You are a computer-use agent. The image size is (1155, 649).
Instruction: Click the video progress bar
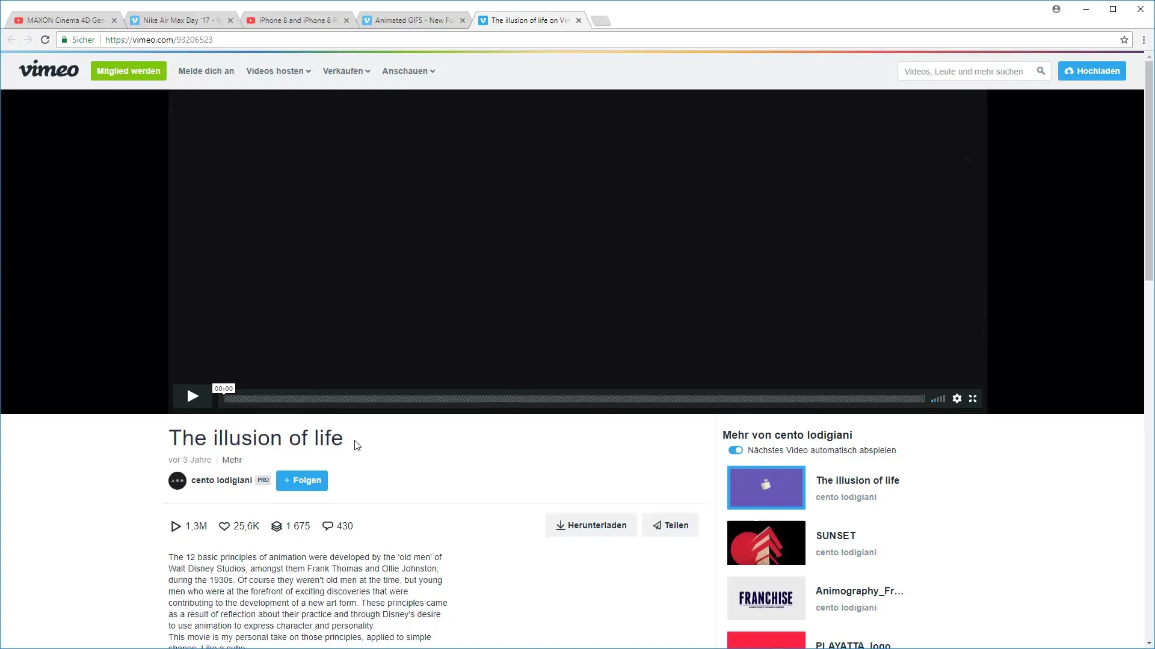coord(573,398)
